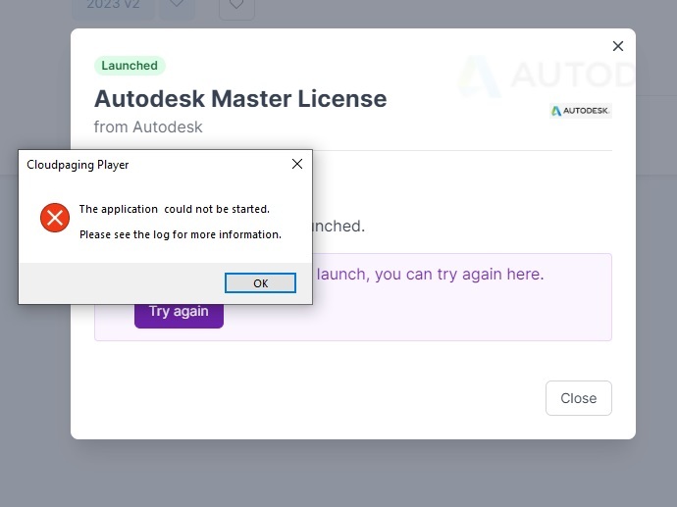Image resolution: width=677 pixels, height=507 pixels.
Task: Click the Close button in license modal
Action: click(579, 398)
